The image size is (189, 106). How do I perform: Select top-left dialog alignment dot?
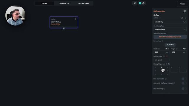155,67
